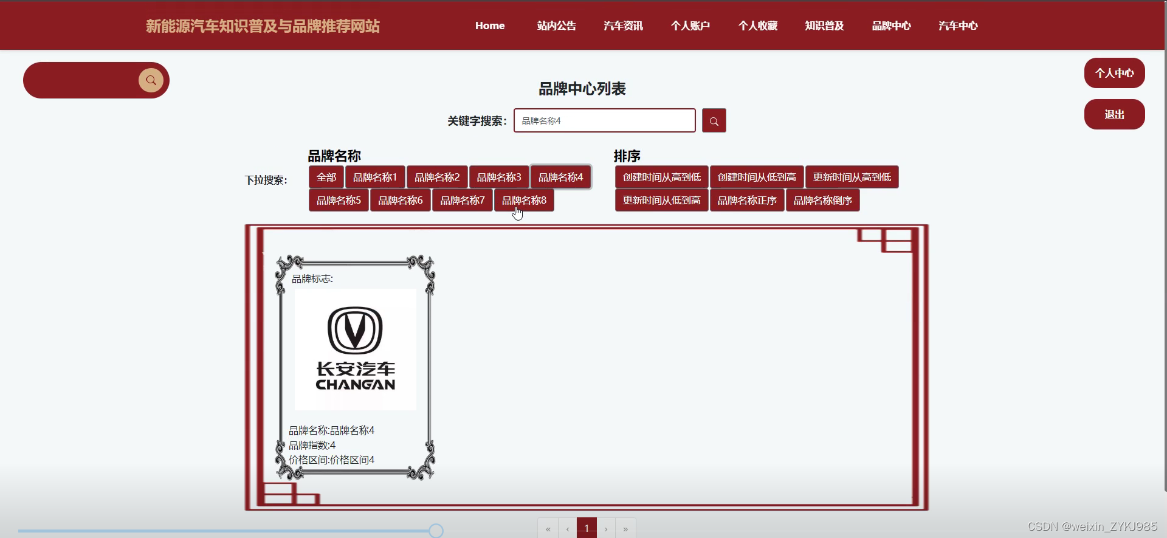Click the page vertical scrollbar
This screenshot has width=1167, height=538.
pyautogui.click(x=1165, y=246)
